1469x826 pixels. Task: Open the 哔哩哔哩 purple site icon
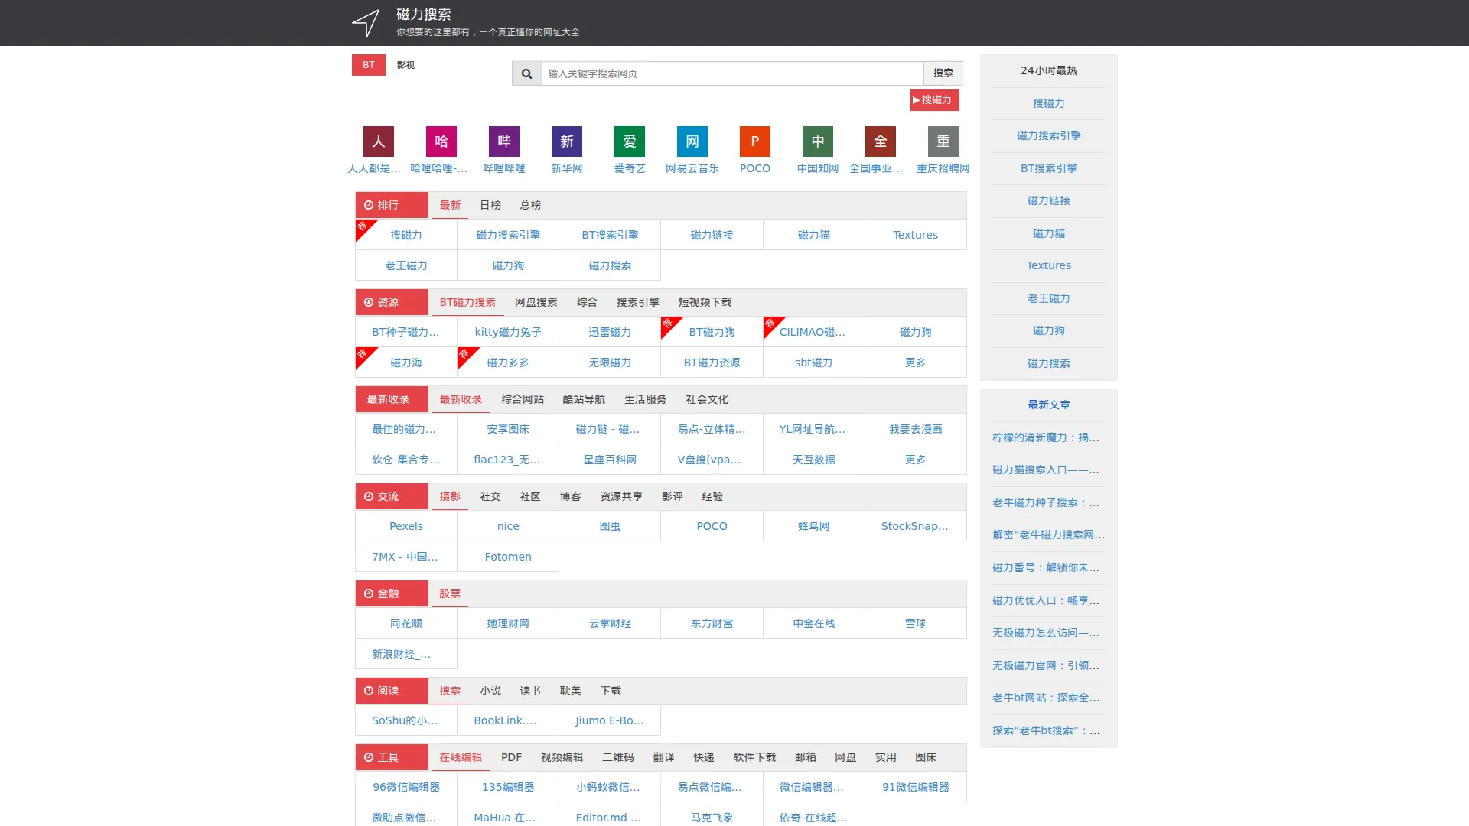[x=503, y=141]
